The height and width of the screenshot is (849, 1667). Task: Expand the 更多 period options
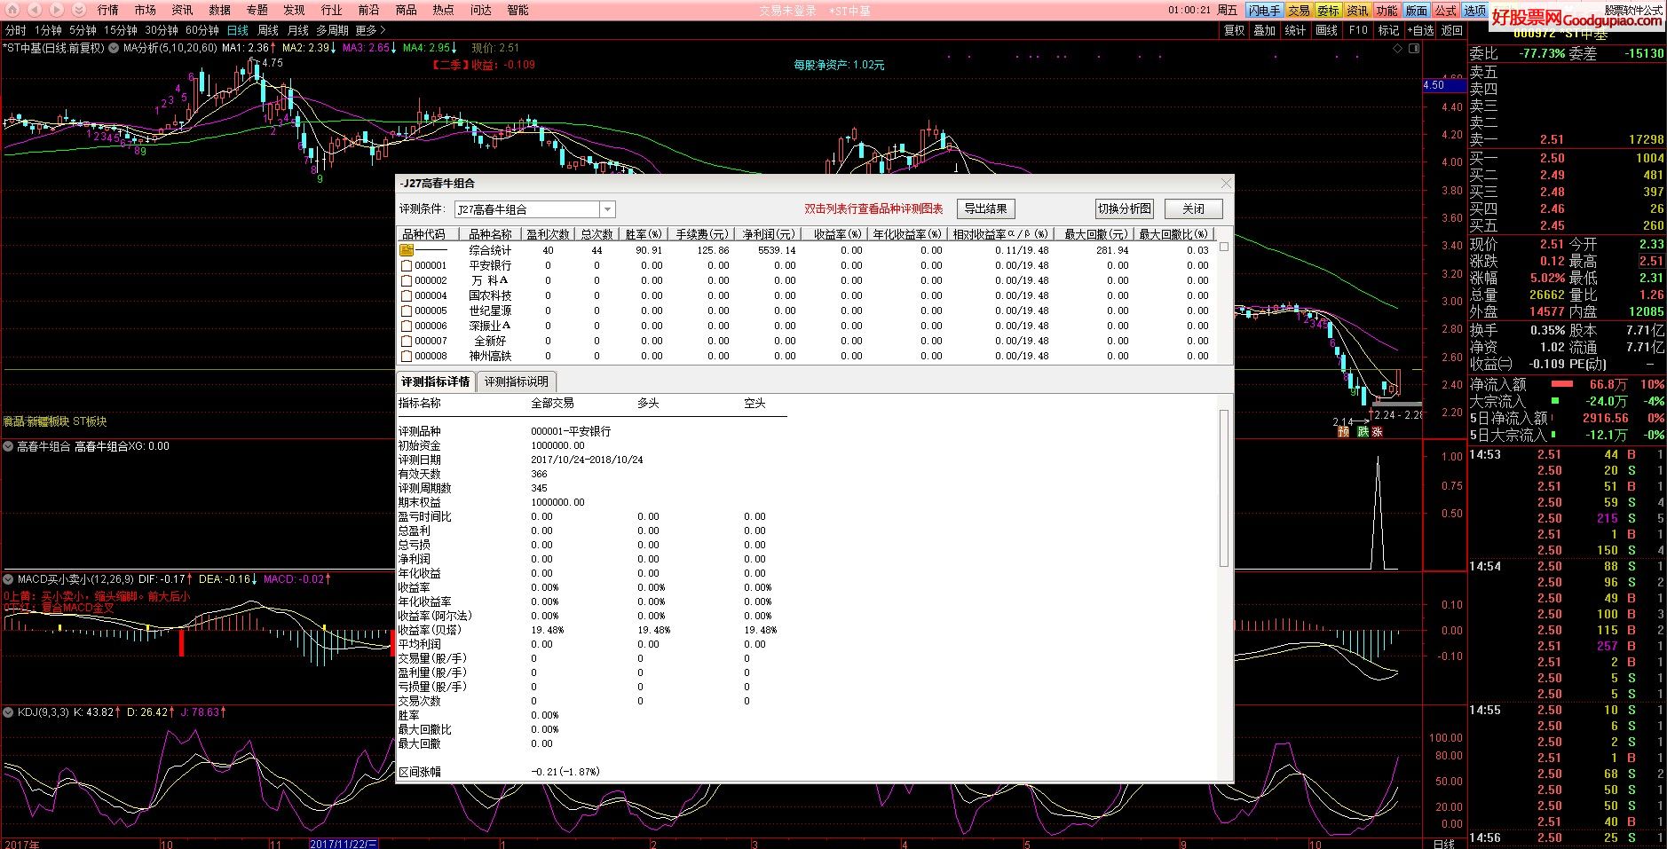(371, 30)
